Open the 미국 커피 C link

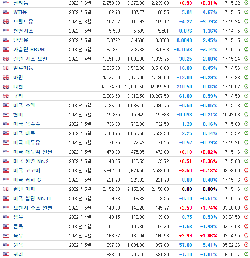pos(27,180)
